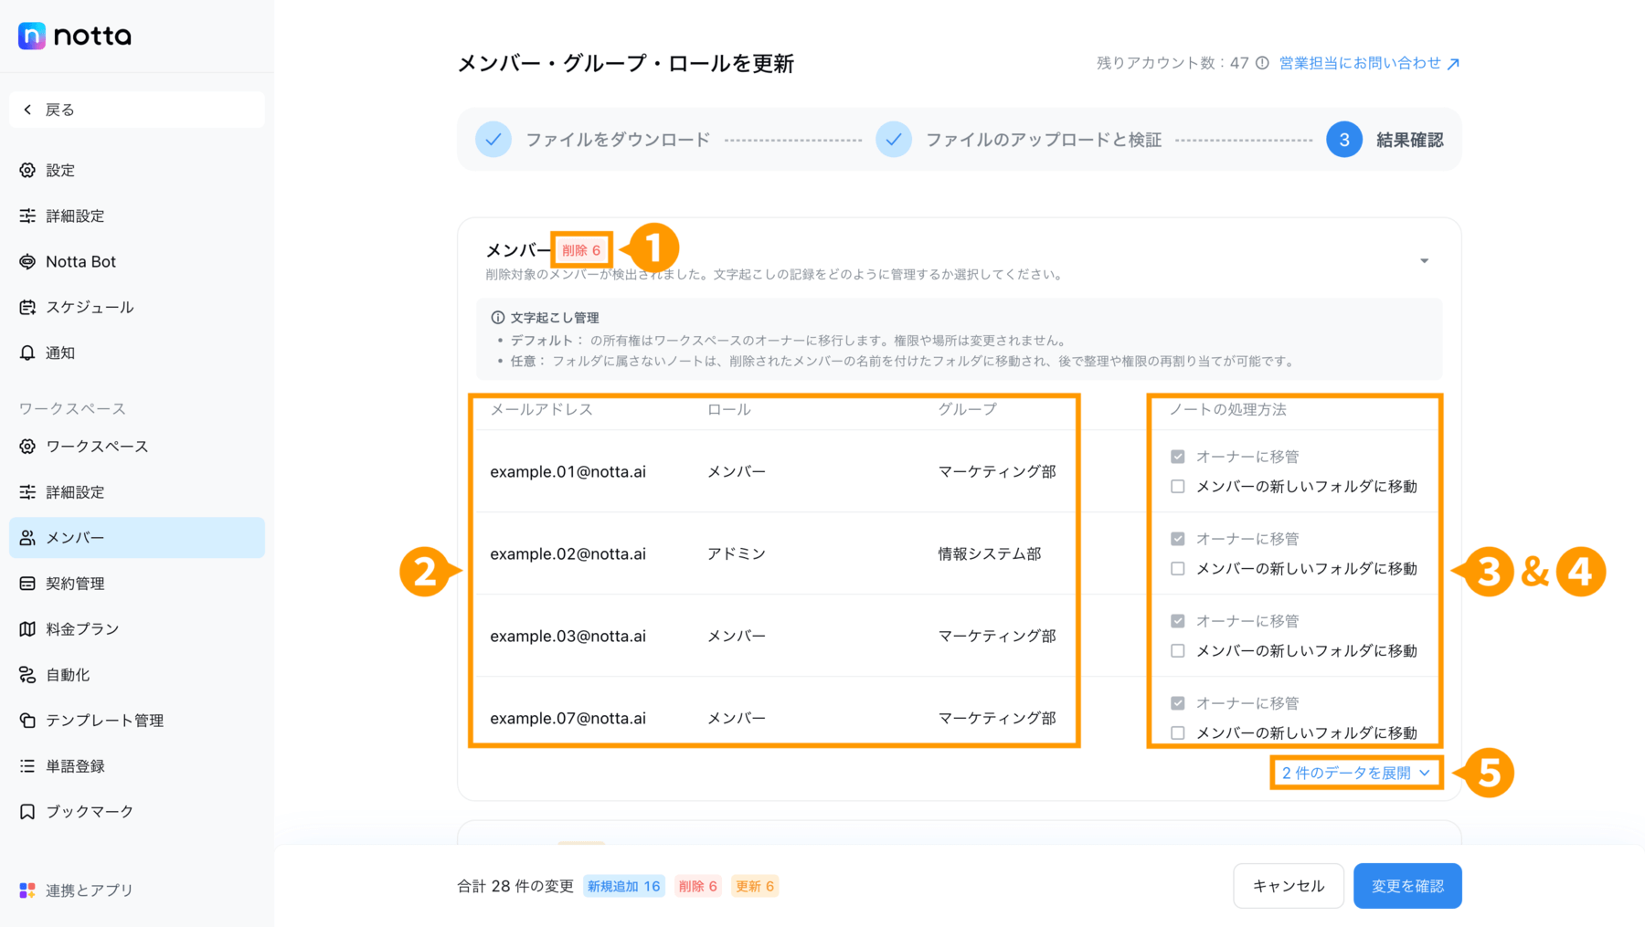Click the sliders icon for workspace 詳細設定
Viewport: 1645px width, 927px height.
(27, 491)
